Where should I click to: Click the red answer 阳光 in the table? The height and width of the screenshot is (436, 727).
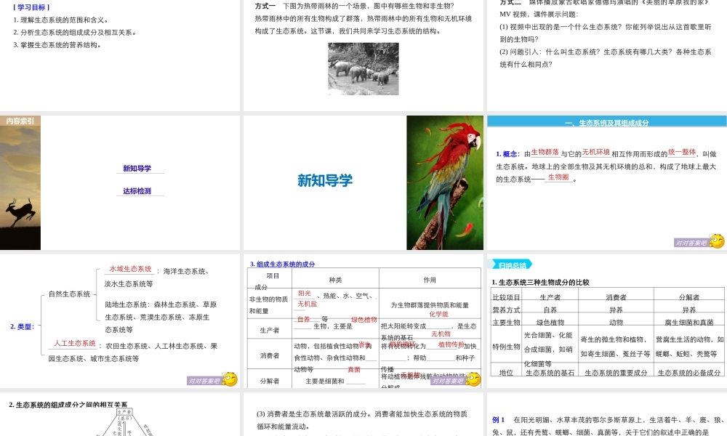pyautogui.click(x=305, y=294)
